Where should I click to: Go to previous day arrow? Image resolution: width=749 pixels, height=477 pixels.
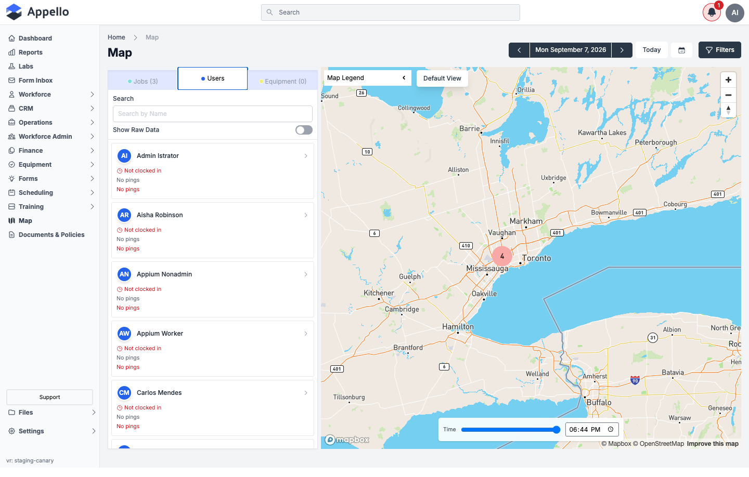[519, 50]
